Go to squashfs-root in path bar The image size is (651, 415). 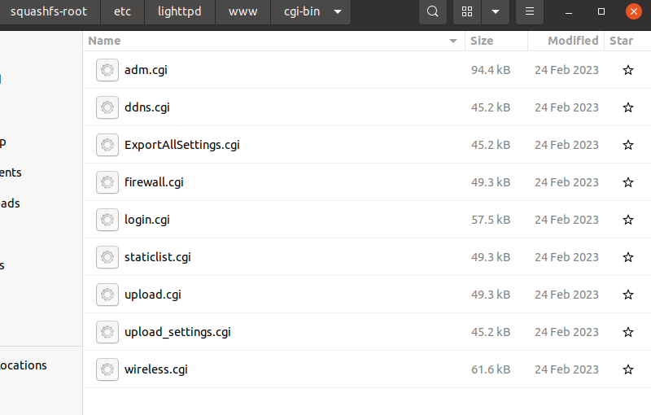coord(49,12)
